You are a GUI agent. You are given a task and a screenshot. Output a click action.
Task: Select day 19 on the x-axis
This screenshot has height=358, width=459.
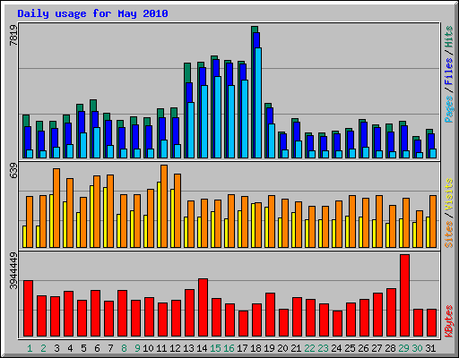click(x=269, y=348)
